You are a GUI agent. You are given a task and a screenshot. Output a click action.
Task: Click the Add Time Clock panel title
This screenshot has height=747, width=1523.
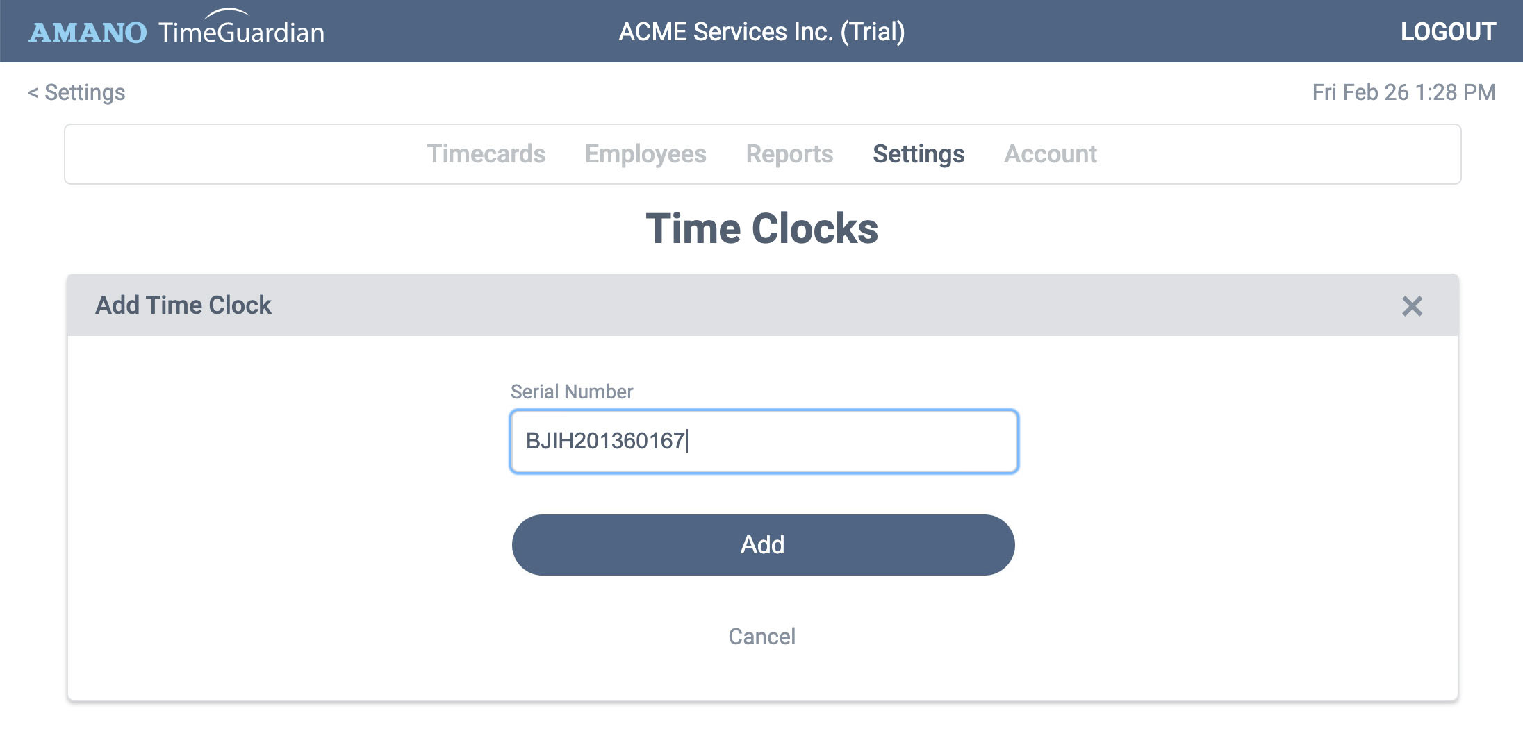183,305
